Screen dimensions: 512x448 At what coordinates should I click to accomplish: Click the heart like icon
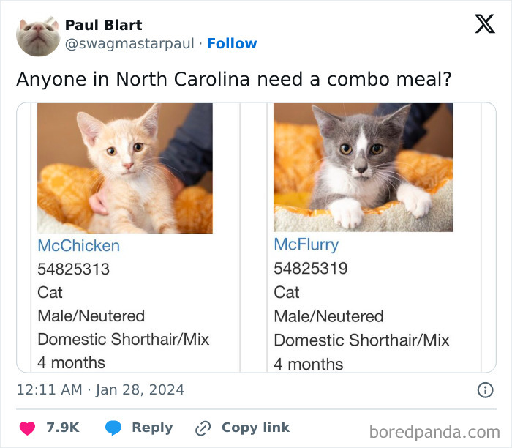(x=26, y=428)
